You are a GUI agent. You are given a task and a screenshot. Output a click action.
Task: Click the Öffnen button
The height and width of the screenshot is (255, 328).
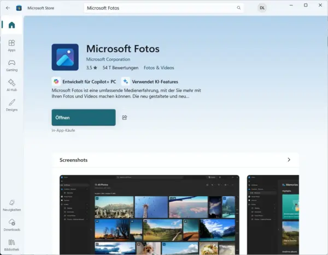(x=84, y=117)
